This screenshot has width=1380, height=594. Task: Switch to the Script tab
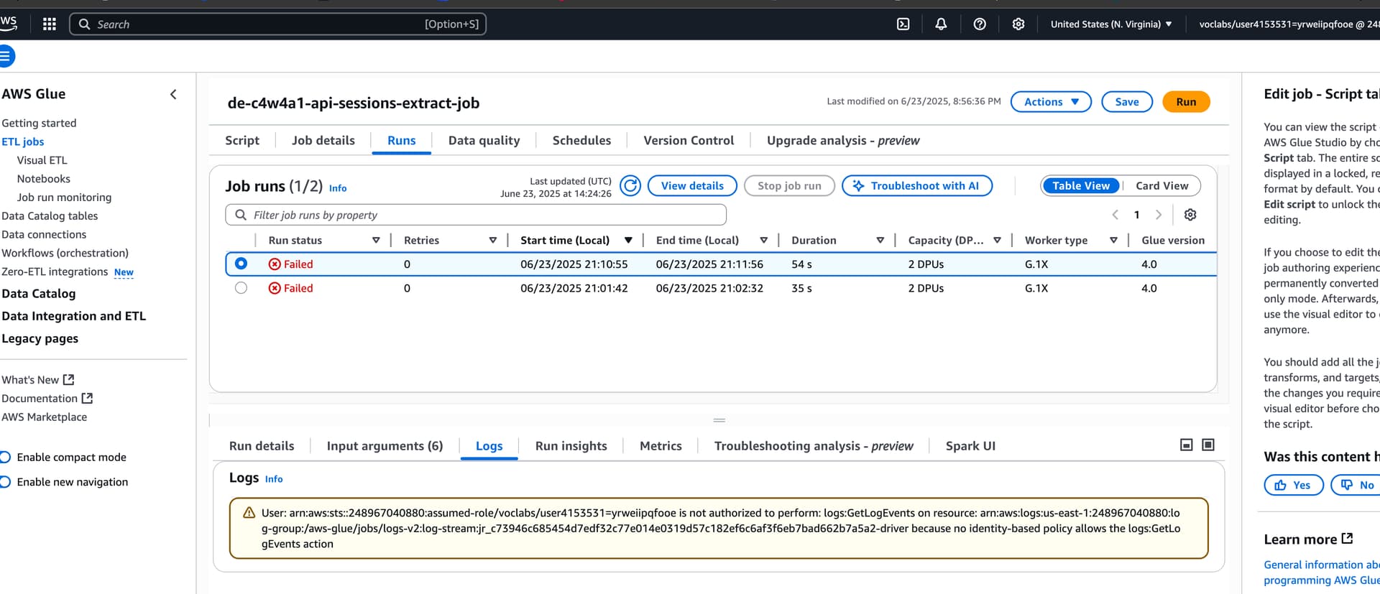242,141
